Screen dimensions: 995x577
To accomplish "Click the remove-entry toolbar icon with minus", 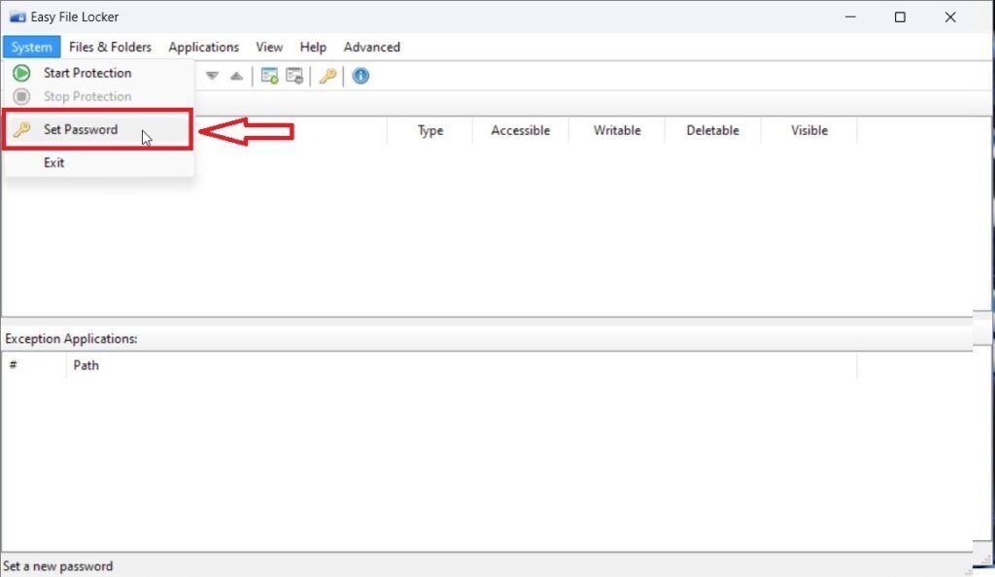I will click(293, 76).
